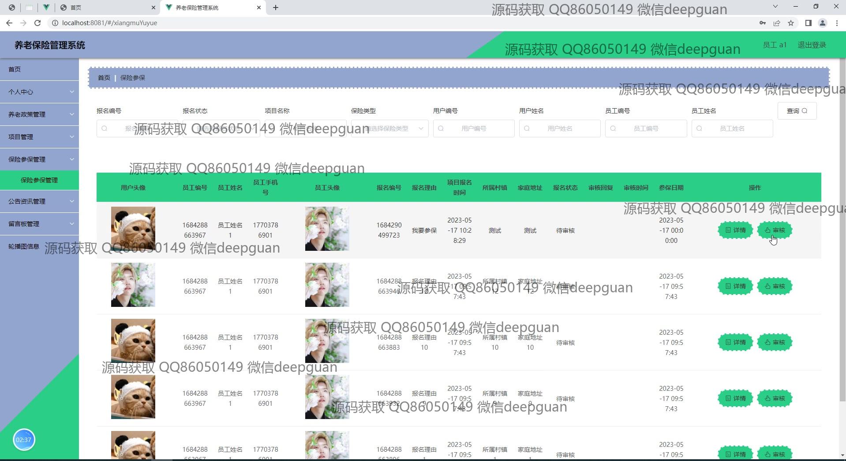
Task: Open a new browser tab with plus icon
Action: pyautogui.click(x=276, y=8)
